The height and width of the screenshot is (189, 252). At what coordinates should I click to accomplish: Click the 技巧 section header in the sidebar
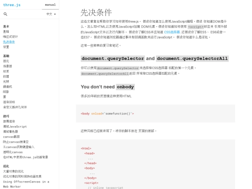(x=6, y=116)
